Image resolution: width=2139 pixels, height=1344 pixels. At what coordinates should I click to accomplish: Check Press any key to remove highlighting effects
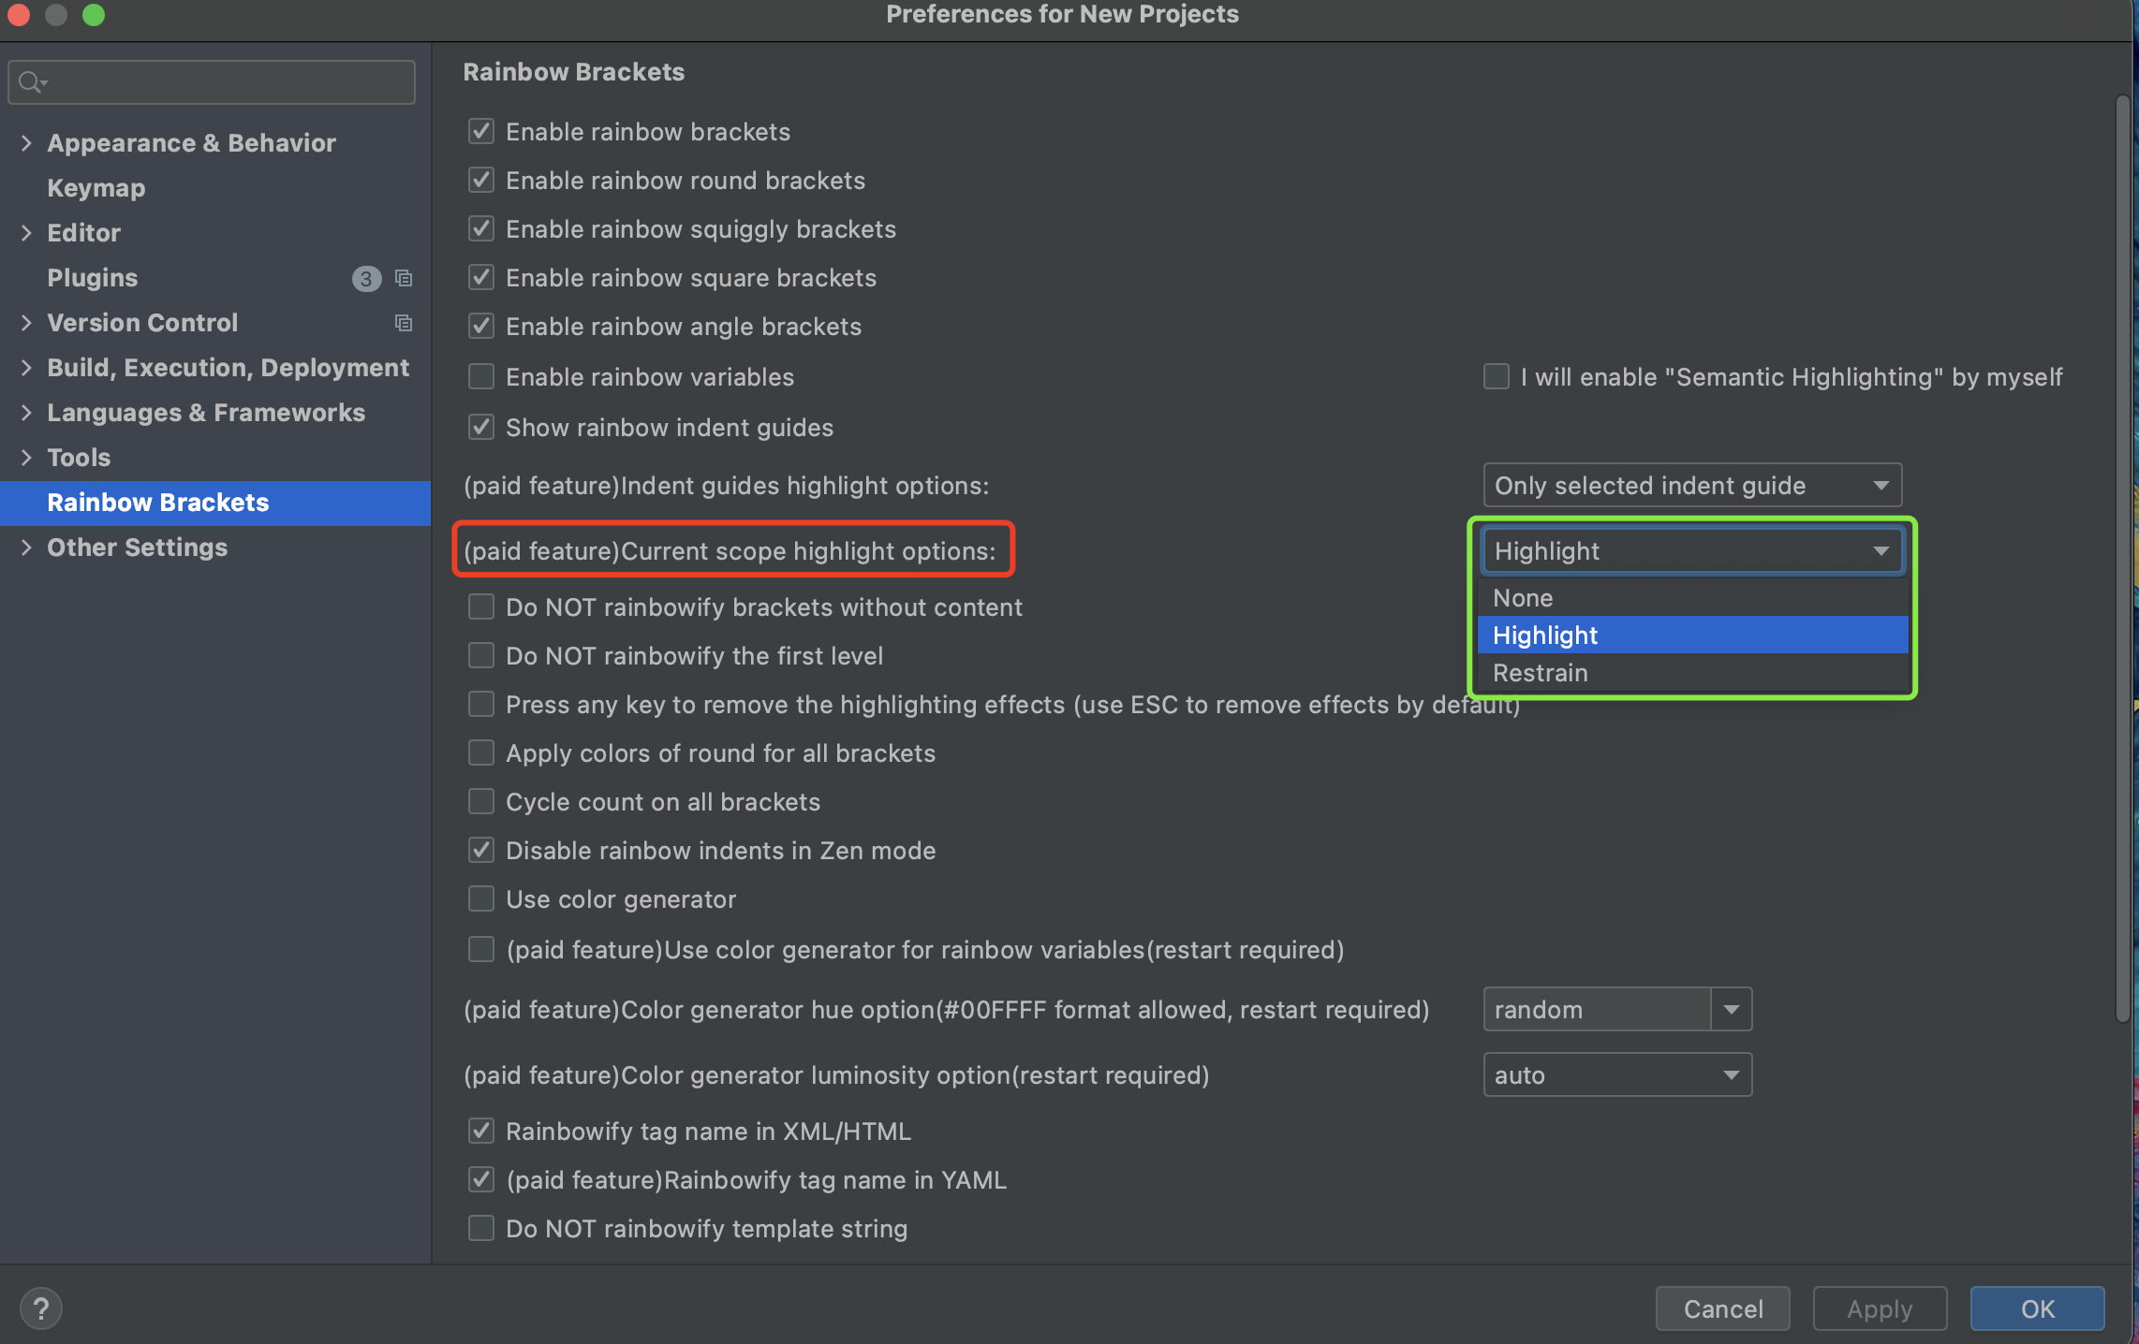[481, 705]
